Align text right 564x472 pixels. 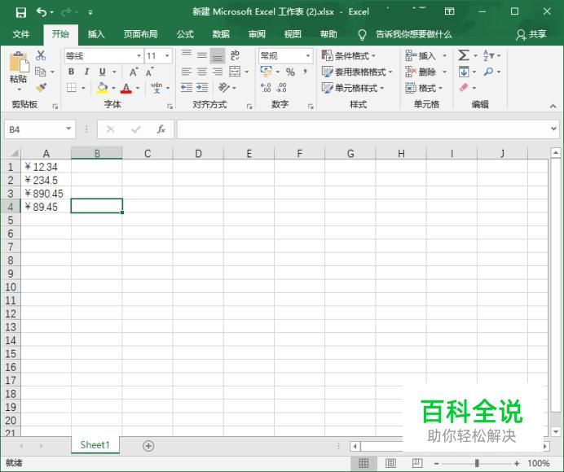point(218,72)
